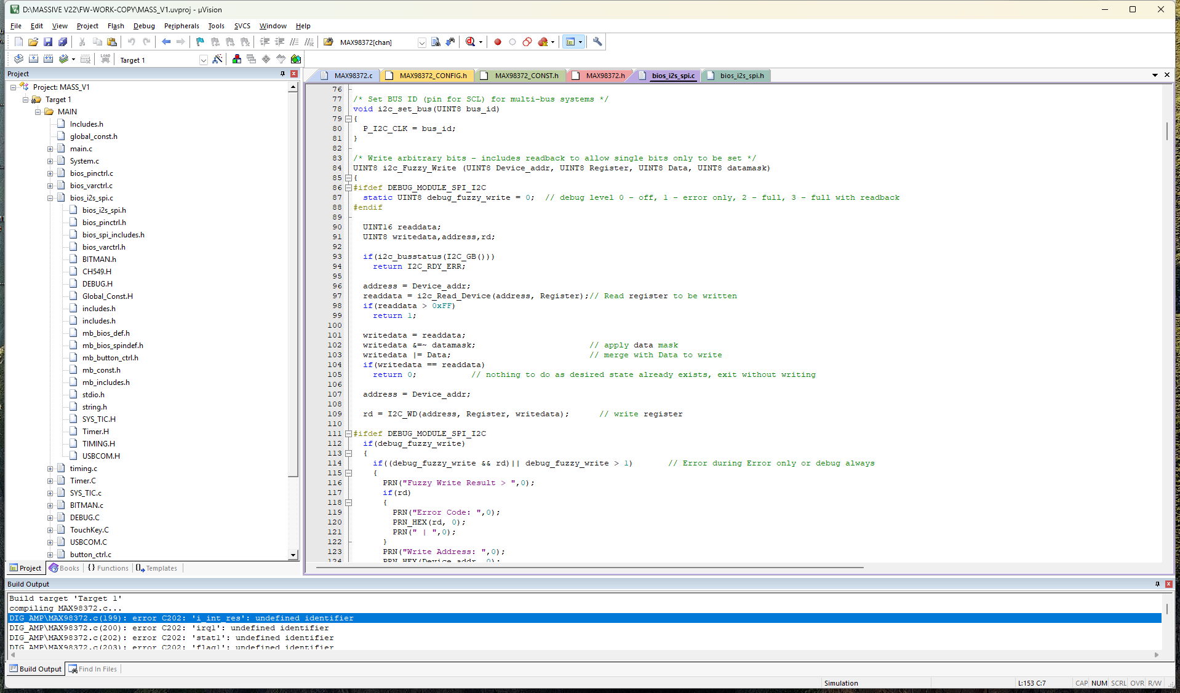Click the Save All icon
Image resolution: width=1180 pixels, height=693 pixels.
point(63,42)
